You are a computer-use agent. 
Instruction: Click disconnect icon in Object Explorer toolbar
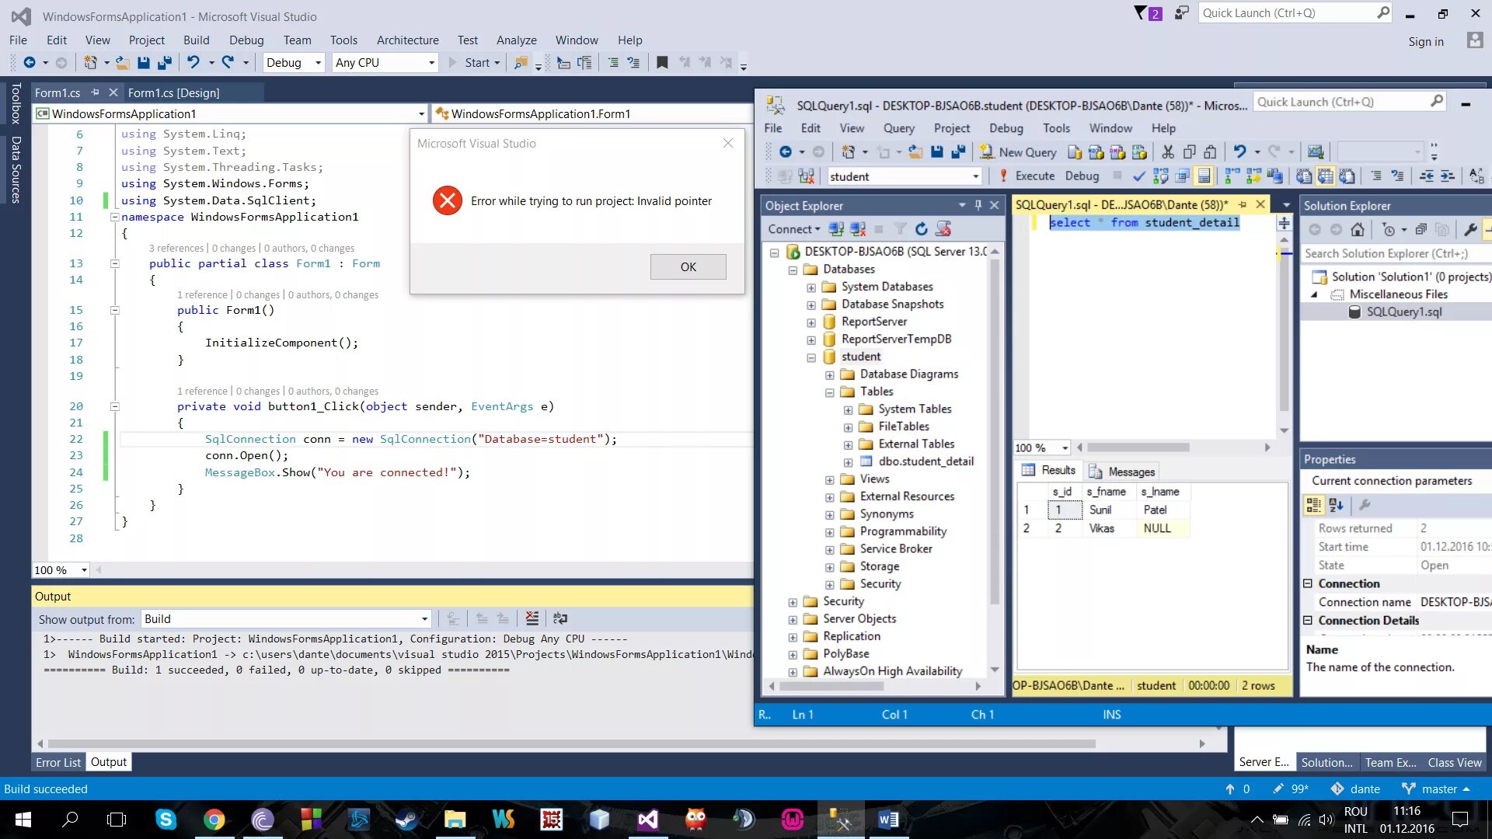[x=857, y=228]
